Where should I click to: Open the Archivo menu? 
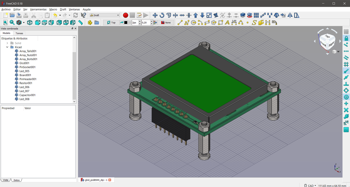(6, 9)
